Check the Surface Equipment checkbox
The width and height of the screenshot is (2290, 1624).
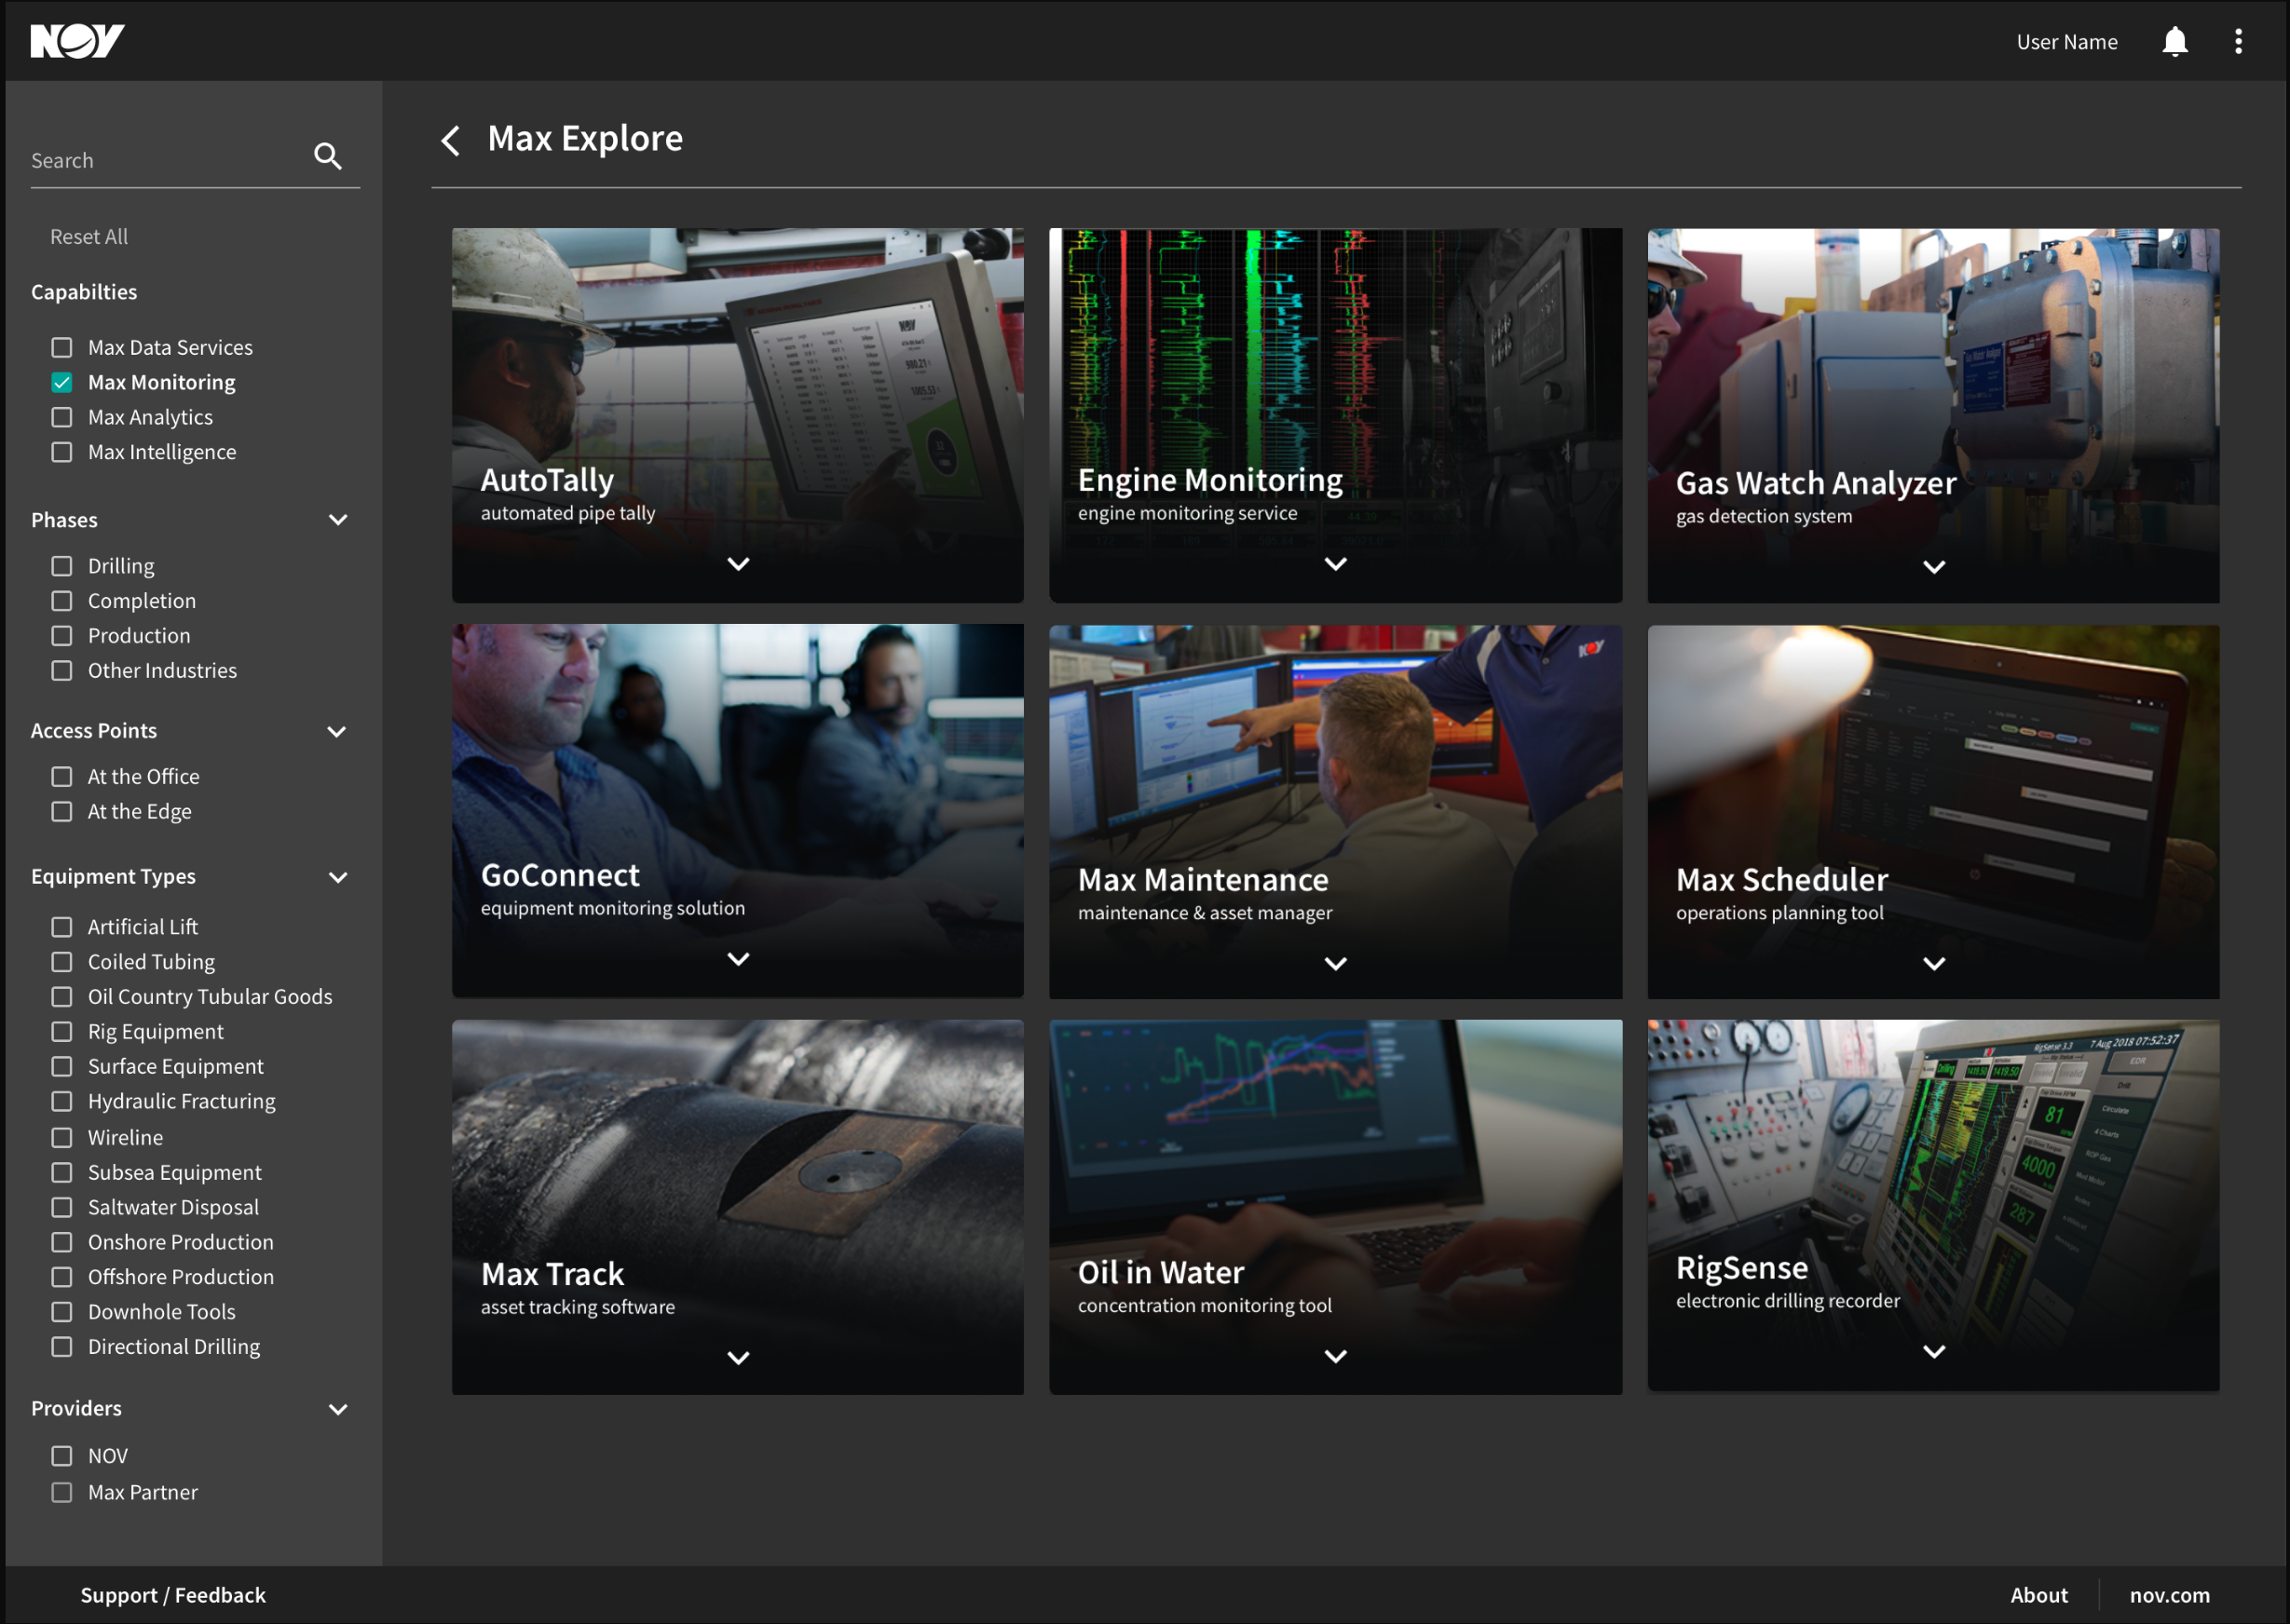62,1067
